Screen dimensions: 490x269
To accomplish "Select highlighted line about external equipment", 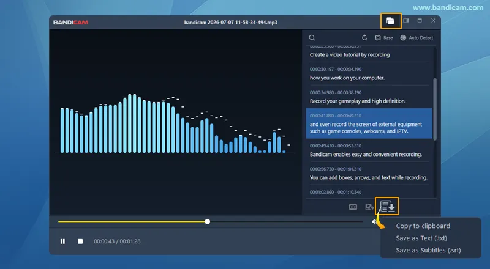I will [369, 123].
